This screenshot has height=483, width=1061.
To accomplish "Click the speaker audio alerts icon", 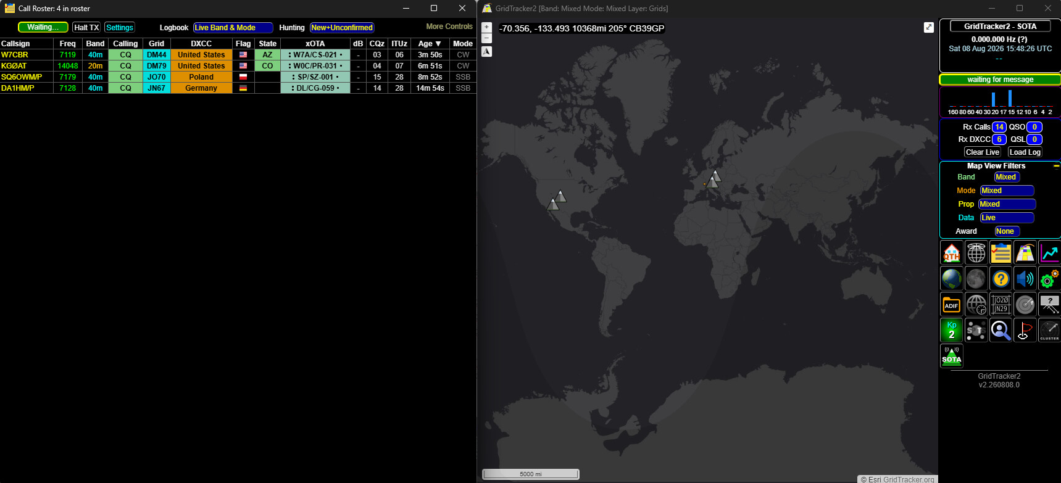I will coord(1025,279).
